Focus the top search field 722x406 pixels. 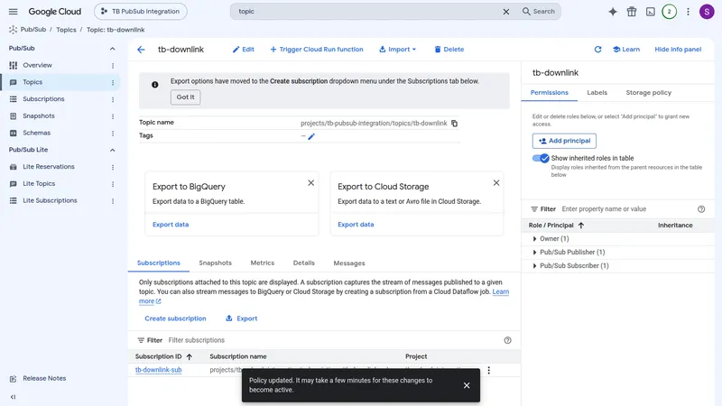click(x=368, y=12)
